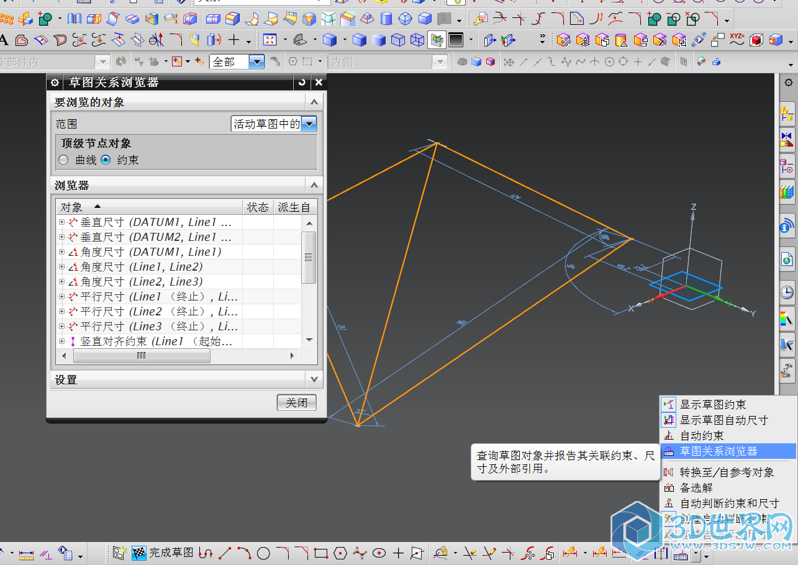Click the browser list's horizontal scrollbar thumb
The height and width of the screenshot is (565, 798).
click(142, 356)
